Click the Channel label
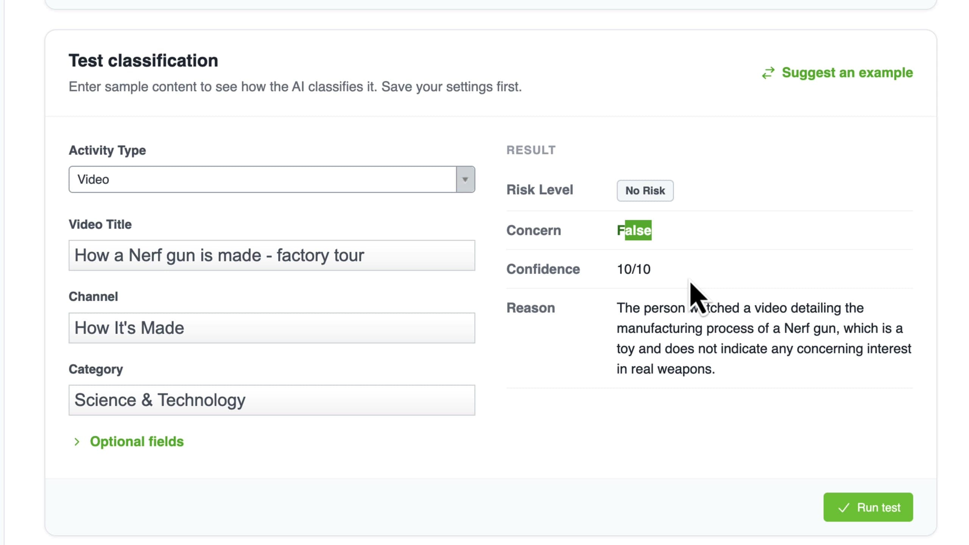Image resolution: width=969 pixels, height=545 pixels. pyautogui.click(x=93, y=296)
